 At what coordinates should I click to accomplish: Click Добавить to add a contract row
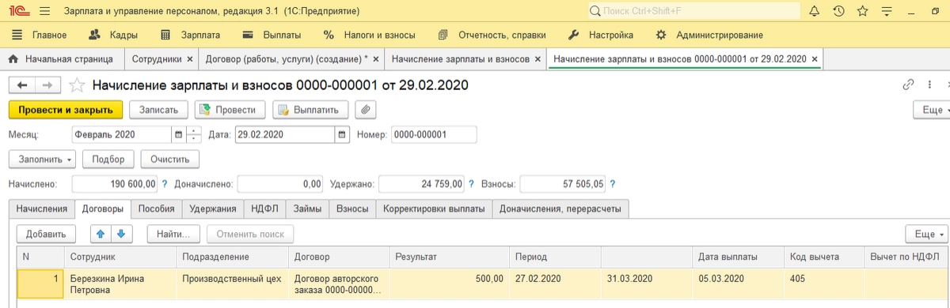(x=46, y=234)
